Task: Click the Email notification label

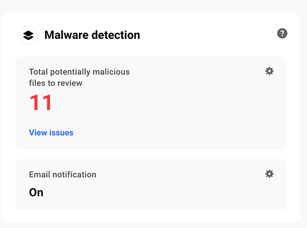Action: click(x=62, y=174)
